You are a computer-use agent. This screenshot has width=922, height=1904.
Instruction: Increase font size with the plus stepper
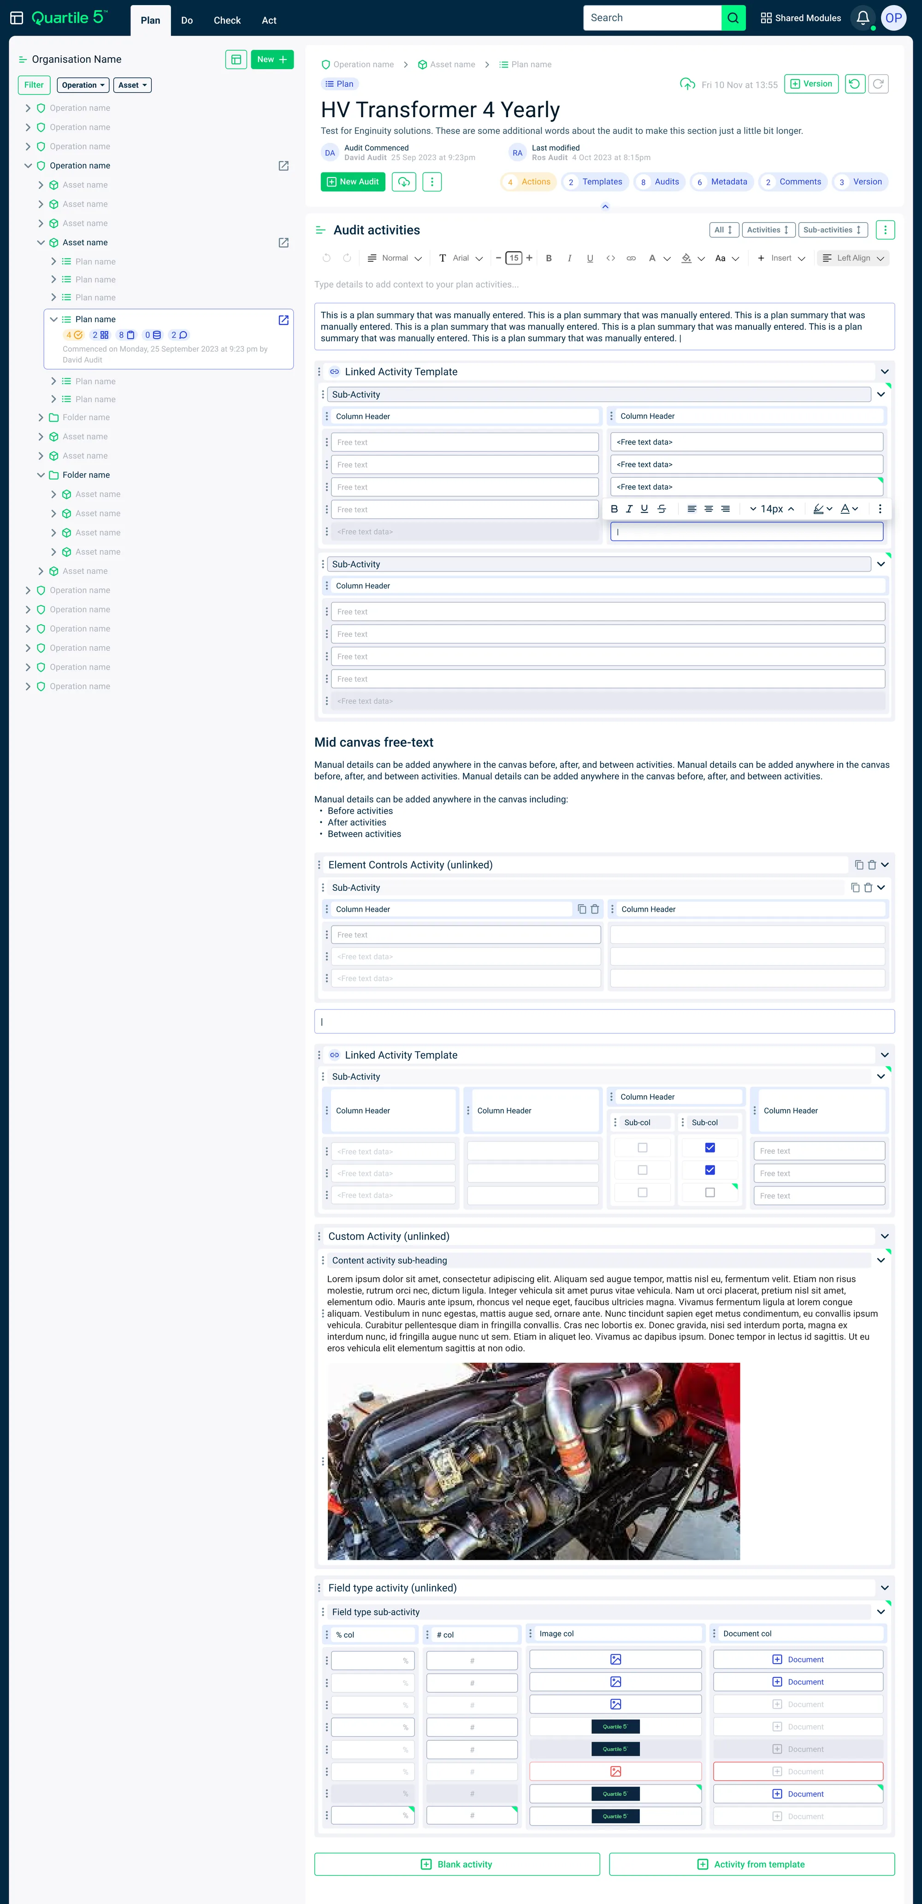point(529,258)
